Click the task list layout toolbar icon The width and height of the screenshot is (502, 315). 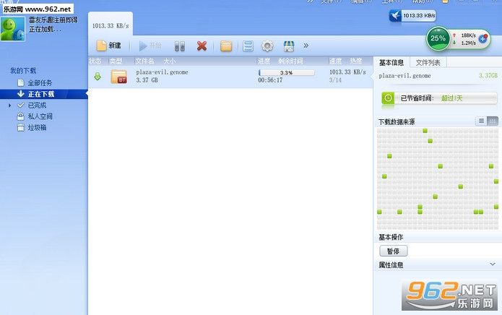point(248,46)
